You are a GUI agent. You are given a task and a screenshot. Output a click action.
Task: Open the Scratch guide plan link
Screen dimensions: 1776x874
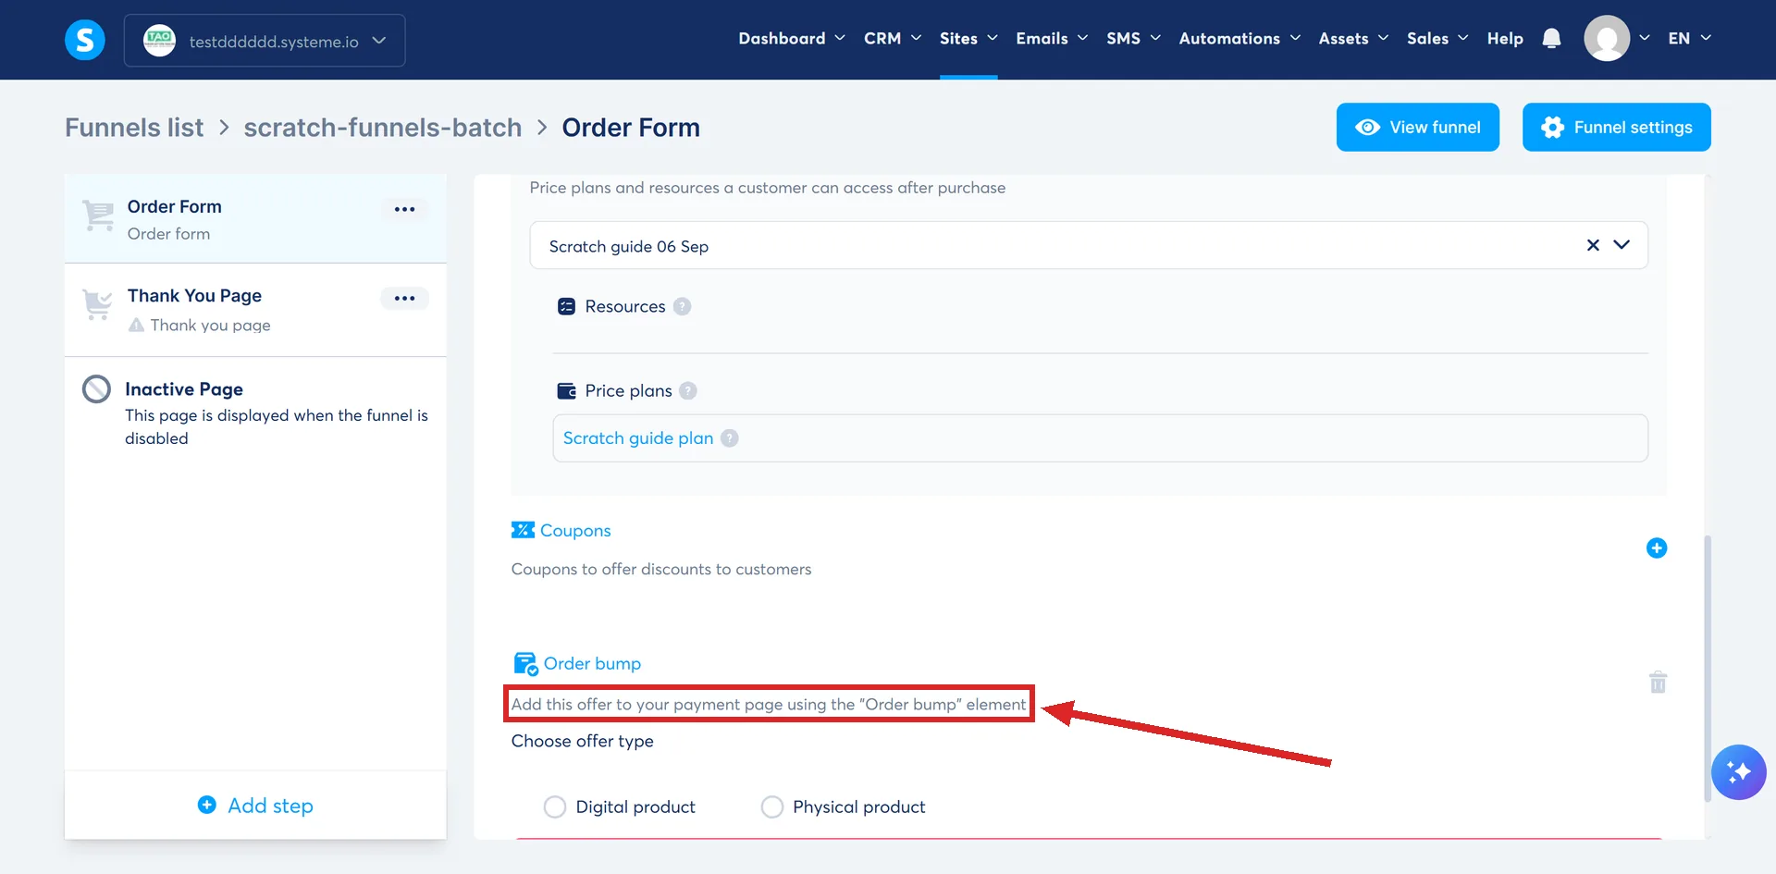pos(638,438)
